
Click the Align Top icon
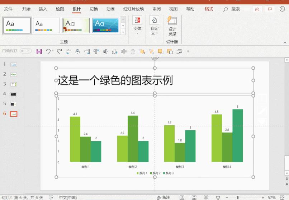point(96,51)
